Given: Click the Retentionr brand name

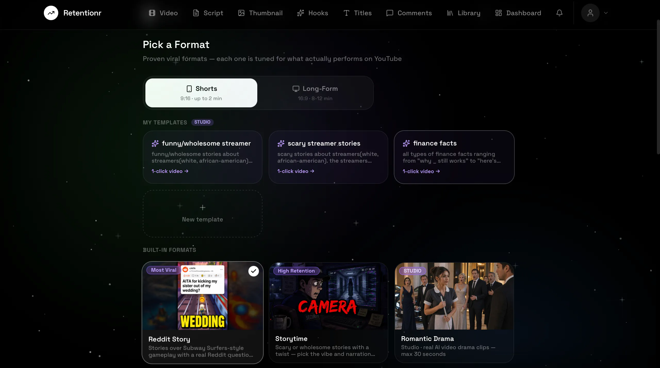Looking at the screenshot, I should coord(82,13).
